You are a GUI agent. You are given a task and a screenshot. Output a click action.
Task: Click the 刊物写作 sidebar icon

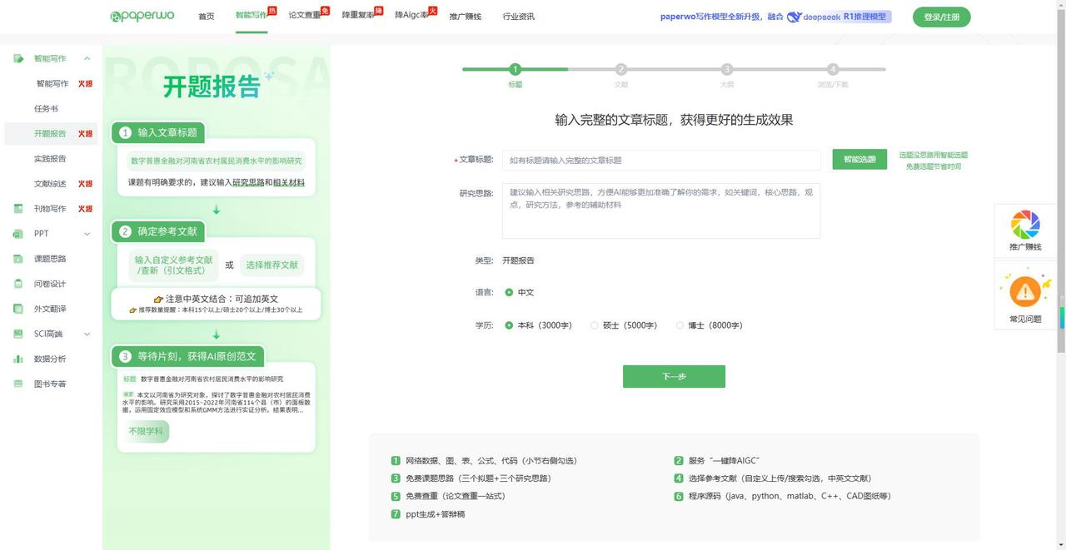(18, 209)
